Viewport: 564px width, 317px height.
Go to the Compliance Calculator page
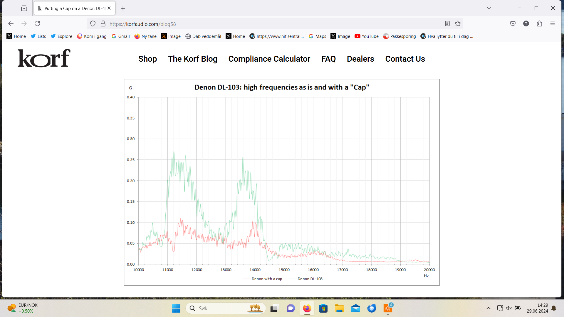(x=269, y=59)
